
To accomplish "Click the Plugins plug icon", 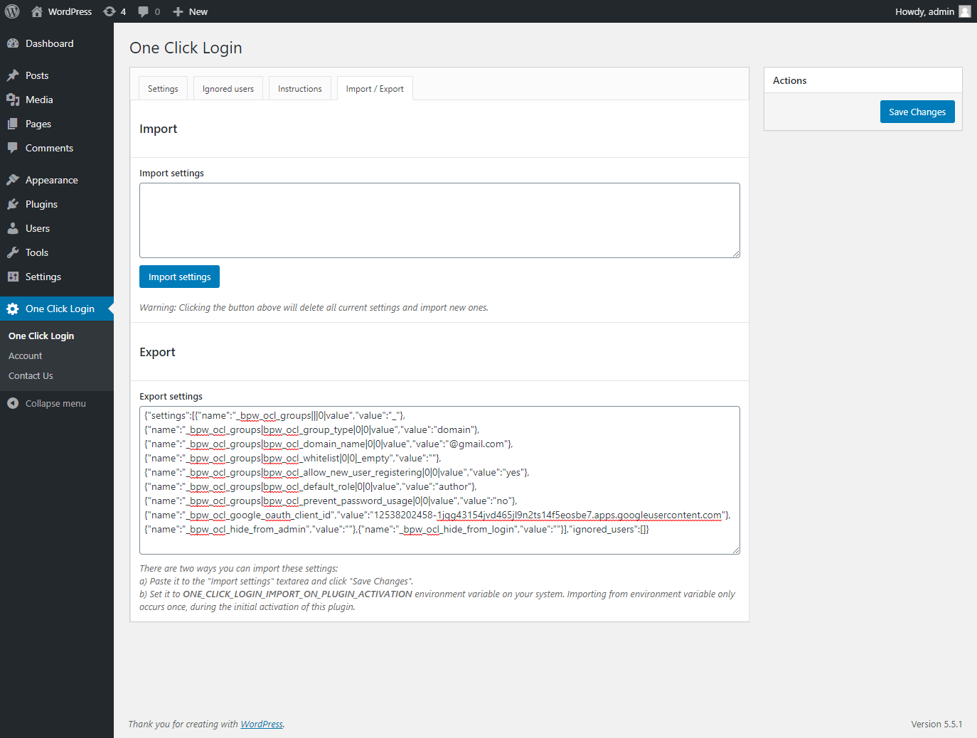I will 13,204.
